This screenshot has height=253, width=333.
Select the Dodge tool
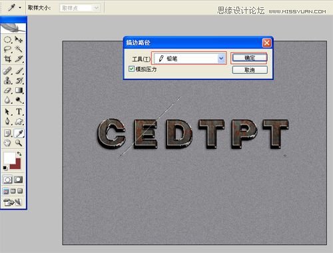point(19,100)
